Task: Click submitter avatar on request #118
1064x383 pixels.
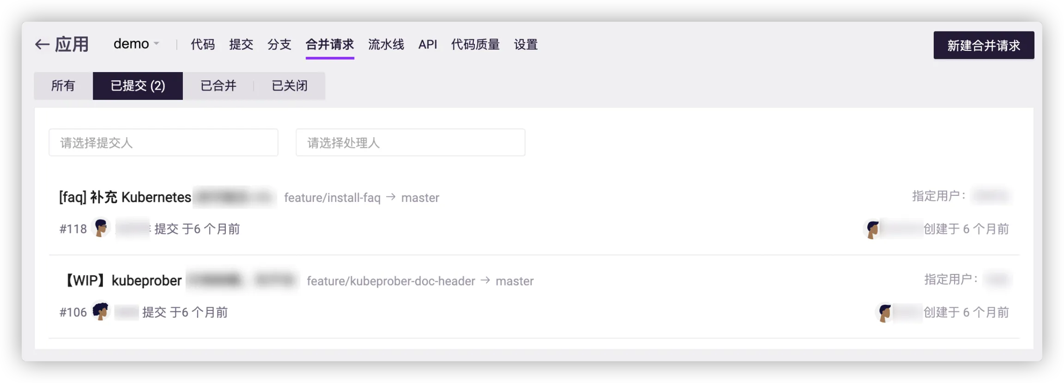Action: pyautogui.click(x=101, y=228)
